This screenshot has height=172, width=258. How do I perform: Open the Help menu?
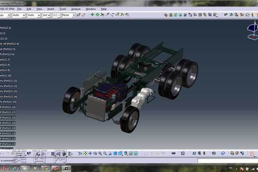103,9
